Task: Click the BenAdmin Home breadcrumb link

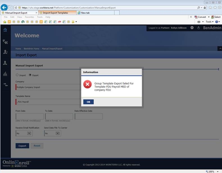Action: pos(31,49)
